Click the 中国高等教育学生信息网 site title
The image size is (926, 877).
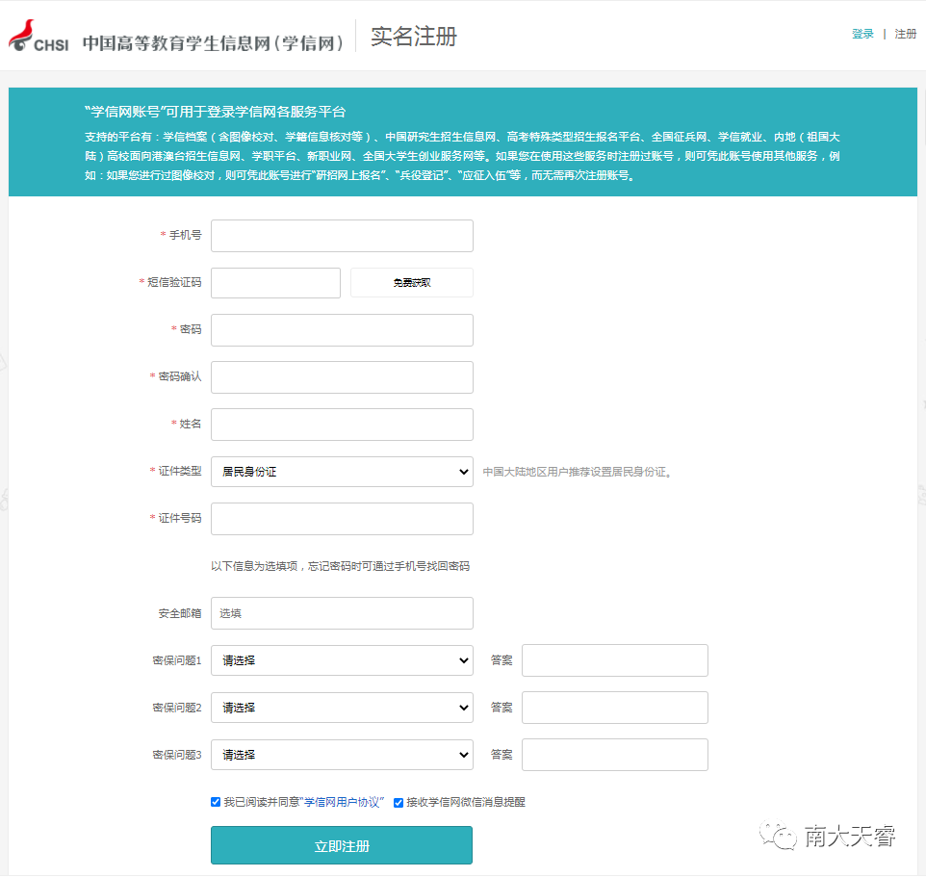coord(213,43)
